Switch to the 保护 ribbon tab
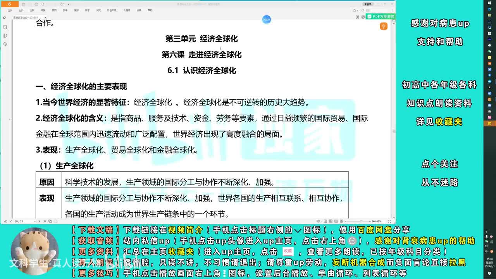Image resolution: width=496 pixels, height=279 pixels. tap(76, 10)
